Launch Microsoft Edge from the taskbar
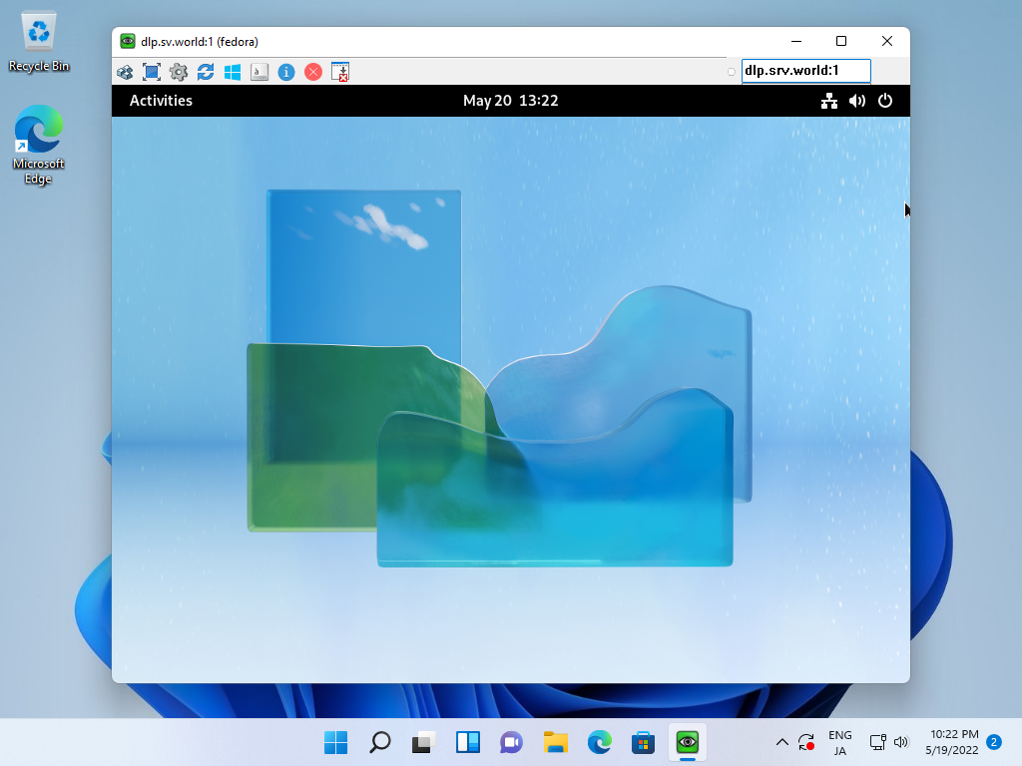The height and width of the screenshot is (766, 1022). coord(599,742)
